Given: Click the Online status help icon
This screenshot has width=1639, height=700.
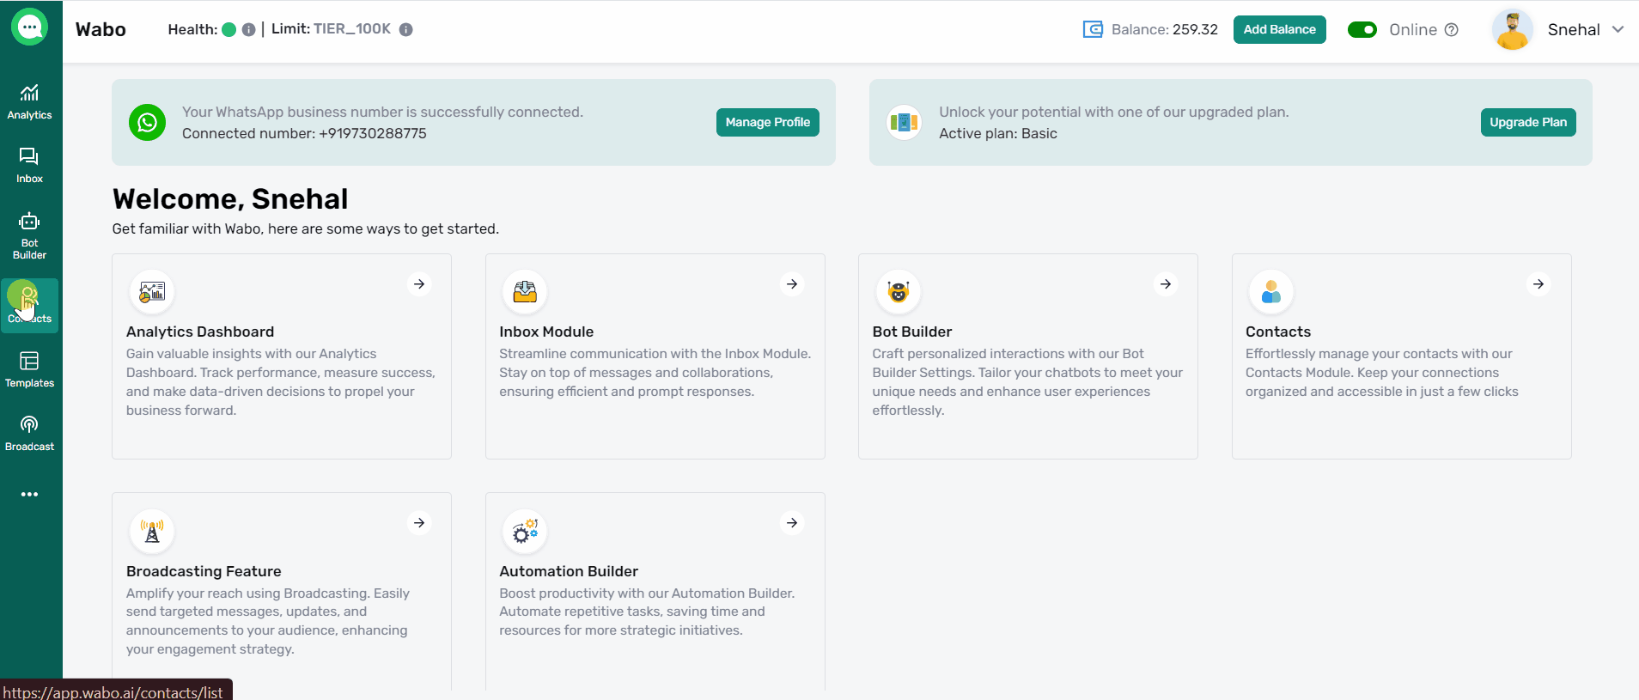Looking at the screenshot, I should tap(1452, 30).
